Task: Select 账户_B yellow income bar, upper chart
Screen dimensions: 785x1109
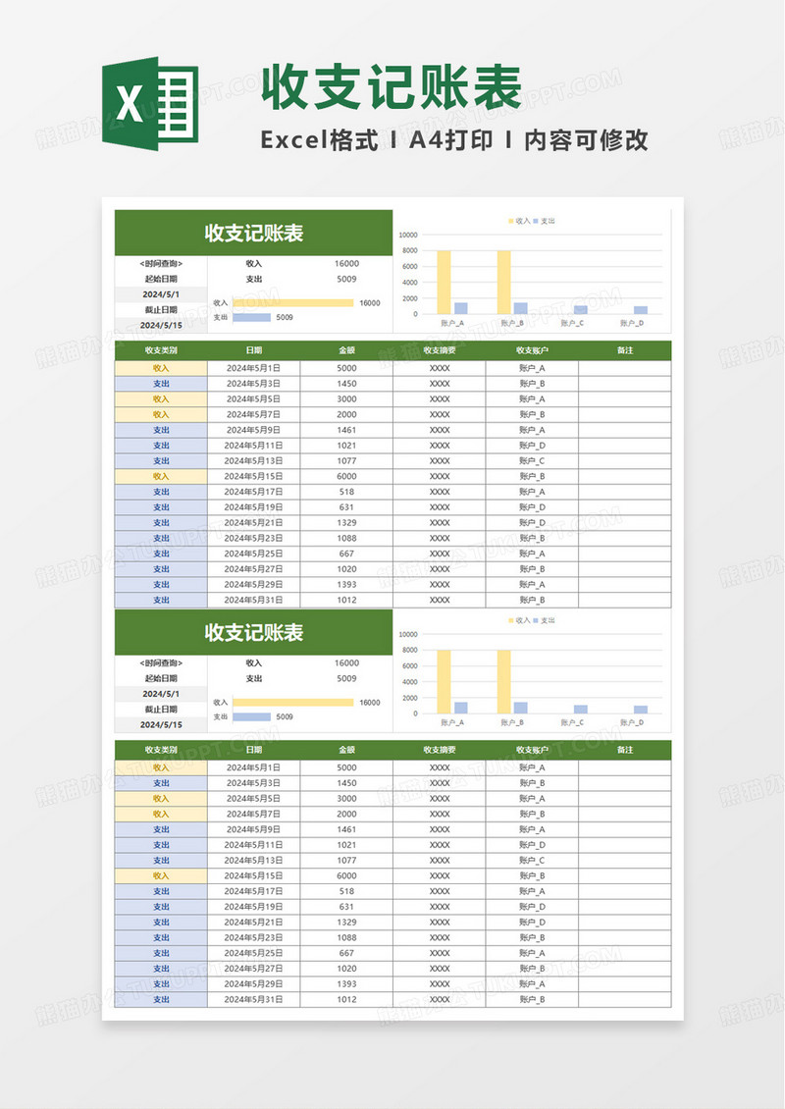Action: pos(503,283)
